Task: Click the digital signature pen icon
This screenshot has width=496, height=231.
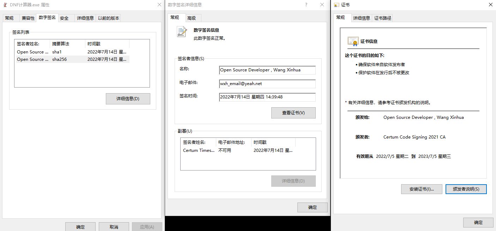Action: pos(181,32)
